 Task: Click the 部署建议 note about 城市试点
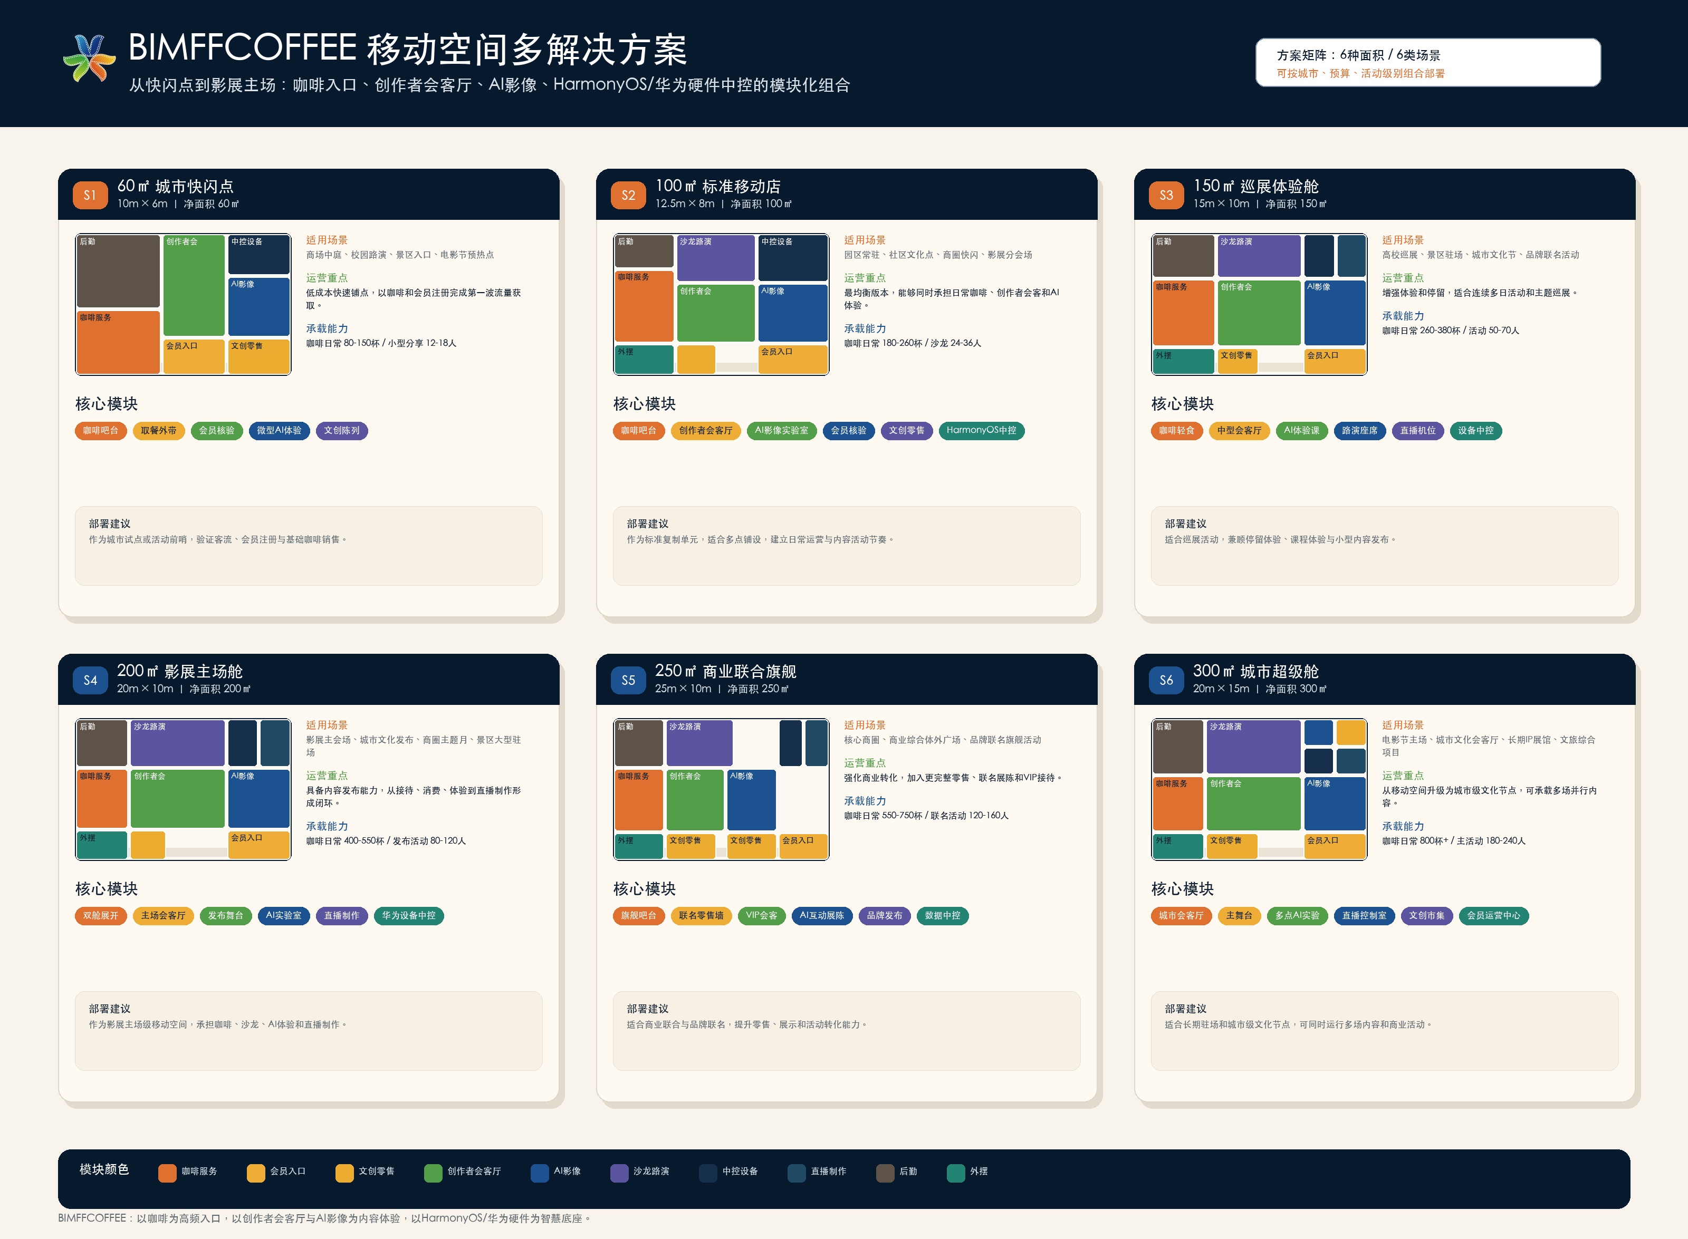(x=309, y=546)
